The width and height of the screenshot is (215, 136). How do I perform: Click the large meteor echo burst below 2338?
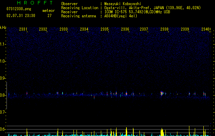coord(162,93)
